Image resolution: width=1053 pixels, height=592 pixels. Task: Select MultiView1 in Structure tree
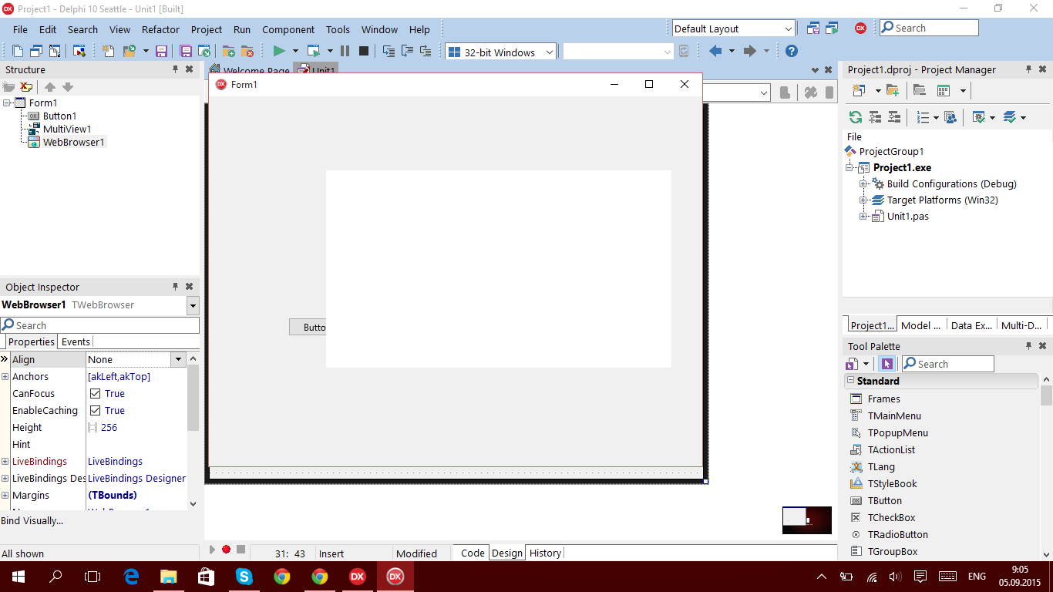(67, 129)
